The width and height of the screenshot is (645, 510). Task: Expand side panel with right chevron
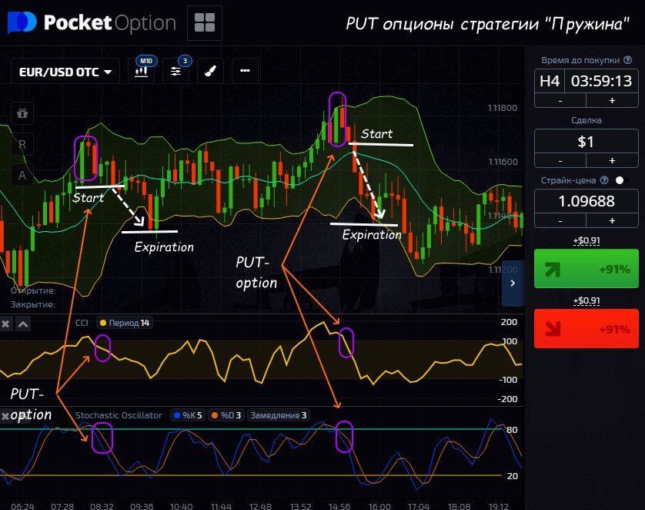click(x=513, y=284)
